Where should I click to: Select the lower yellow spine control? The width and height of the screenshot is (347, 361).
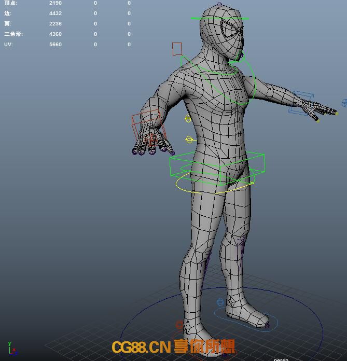pyautogui.click(x=189, y=140)
